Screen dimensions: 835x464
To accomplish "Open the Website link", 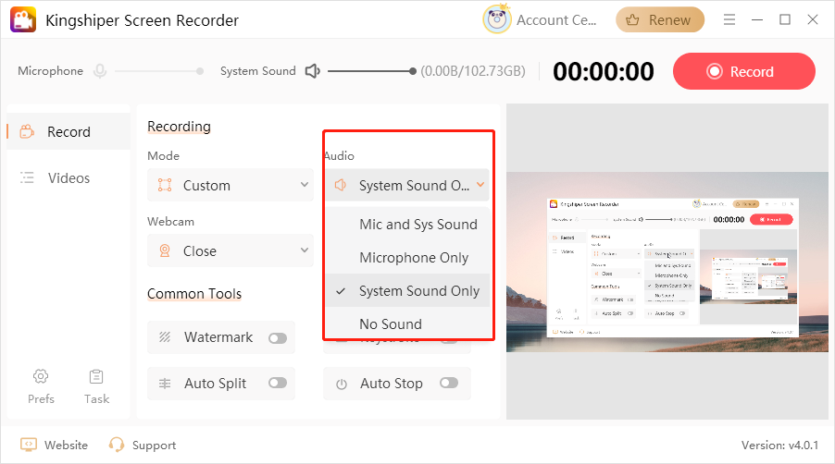I will pos(66,445).
